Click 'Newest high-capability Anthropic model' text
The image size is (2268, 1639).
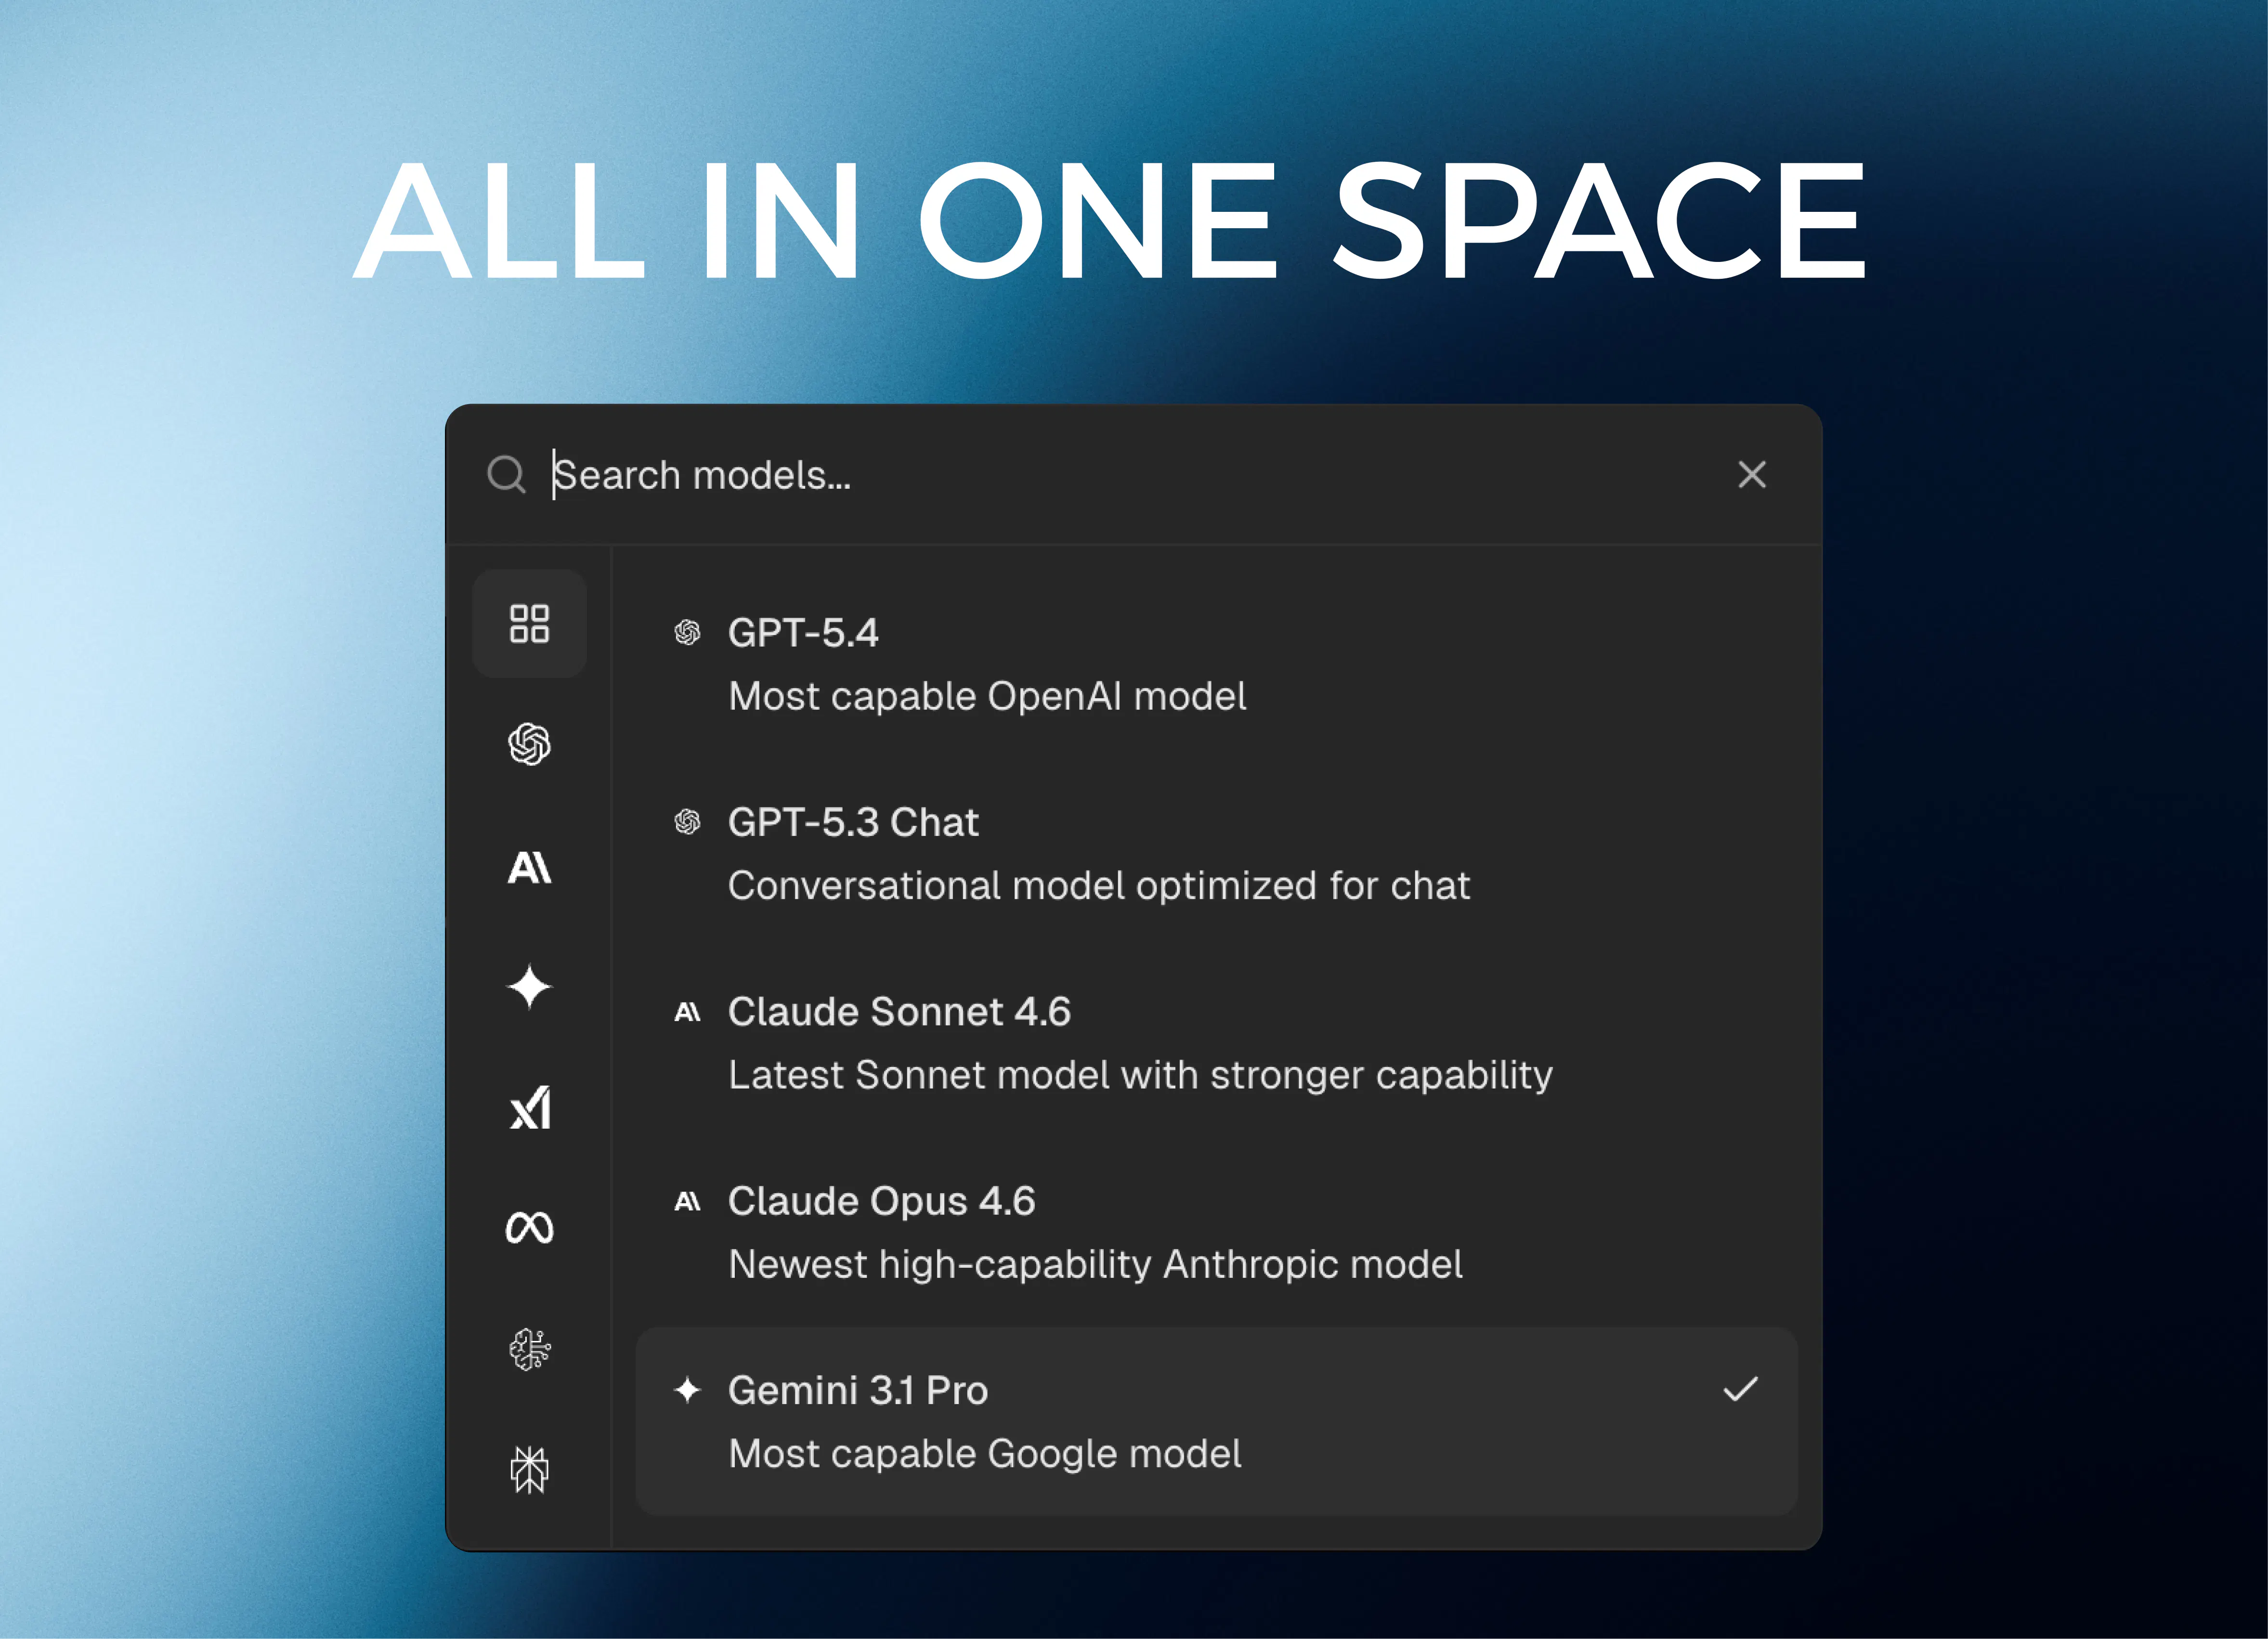click(x=1095, y=1265)
